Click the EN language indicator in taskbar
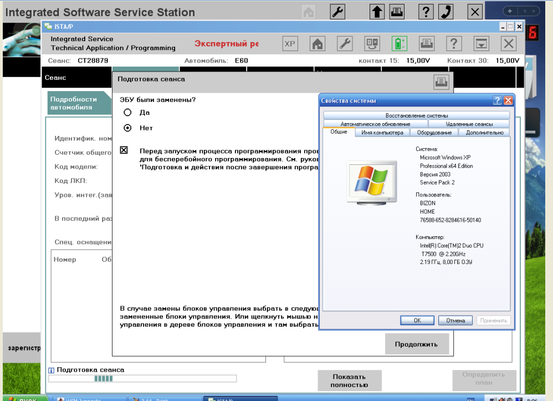 coord(471,399)
